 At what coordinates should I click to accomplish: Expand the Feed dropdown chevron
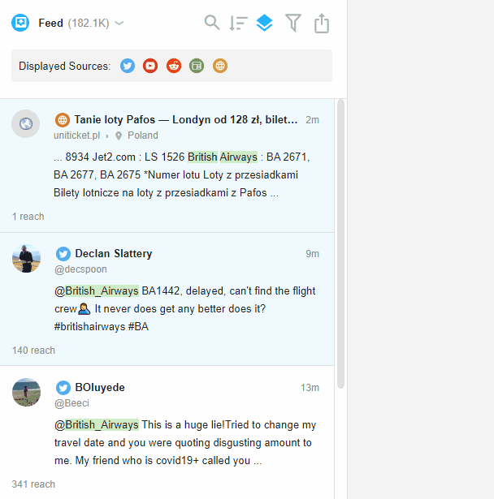[x=119, y=24]
